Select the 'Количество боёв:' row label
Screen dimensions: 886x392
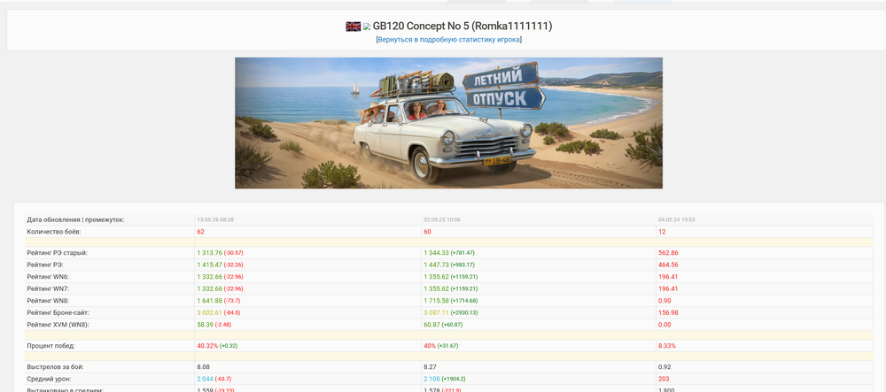[x=54, y=232]
